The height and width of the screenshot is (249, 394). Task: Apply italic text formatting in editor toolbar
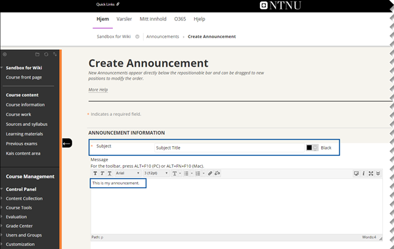pyautogui.click(x=102, y=173)
